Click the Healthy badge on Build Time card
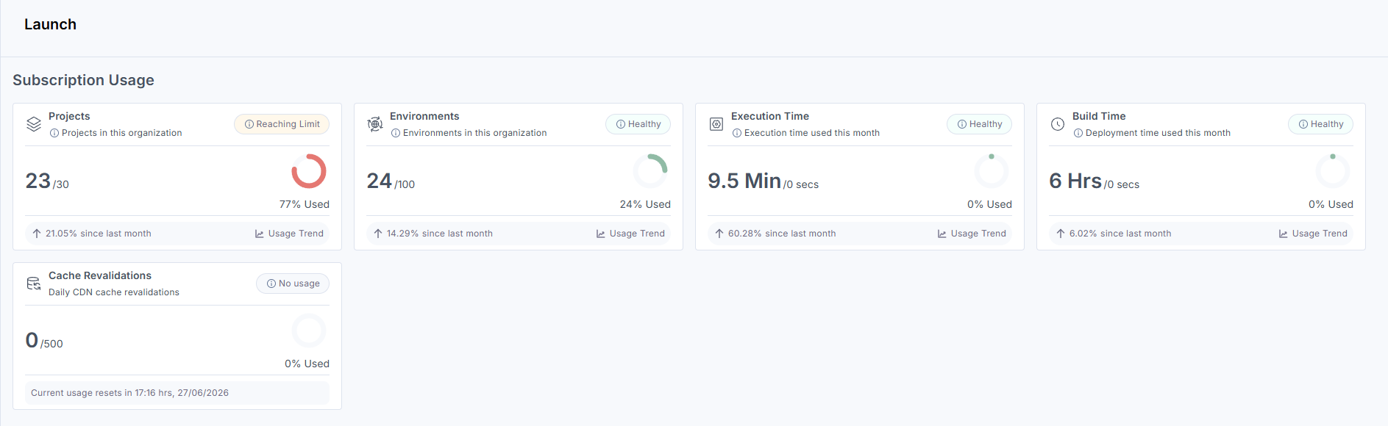The width and height of the screenshot is (1388, 426). [x=1321, y=124]
